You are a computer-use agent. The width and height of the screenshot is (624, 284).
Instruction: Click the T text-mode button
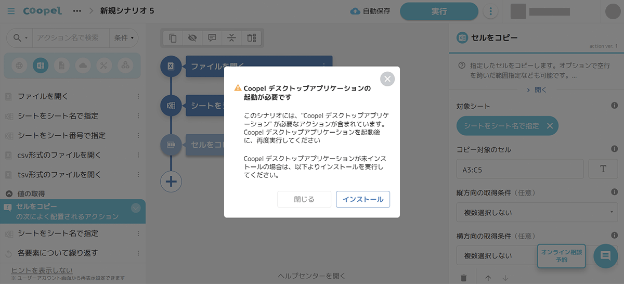click(x=603, y=169)
